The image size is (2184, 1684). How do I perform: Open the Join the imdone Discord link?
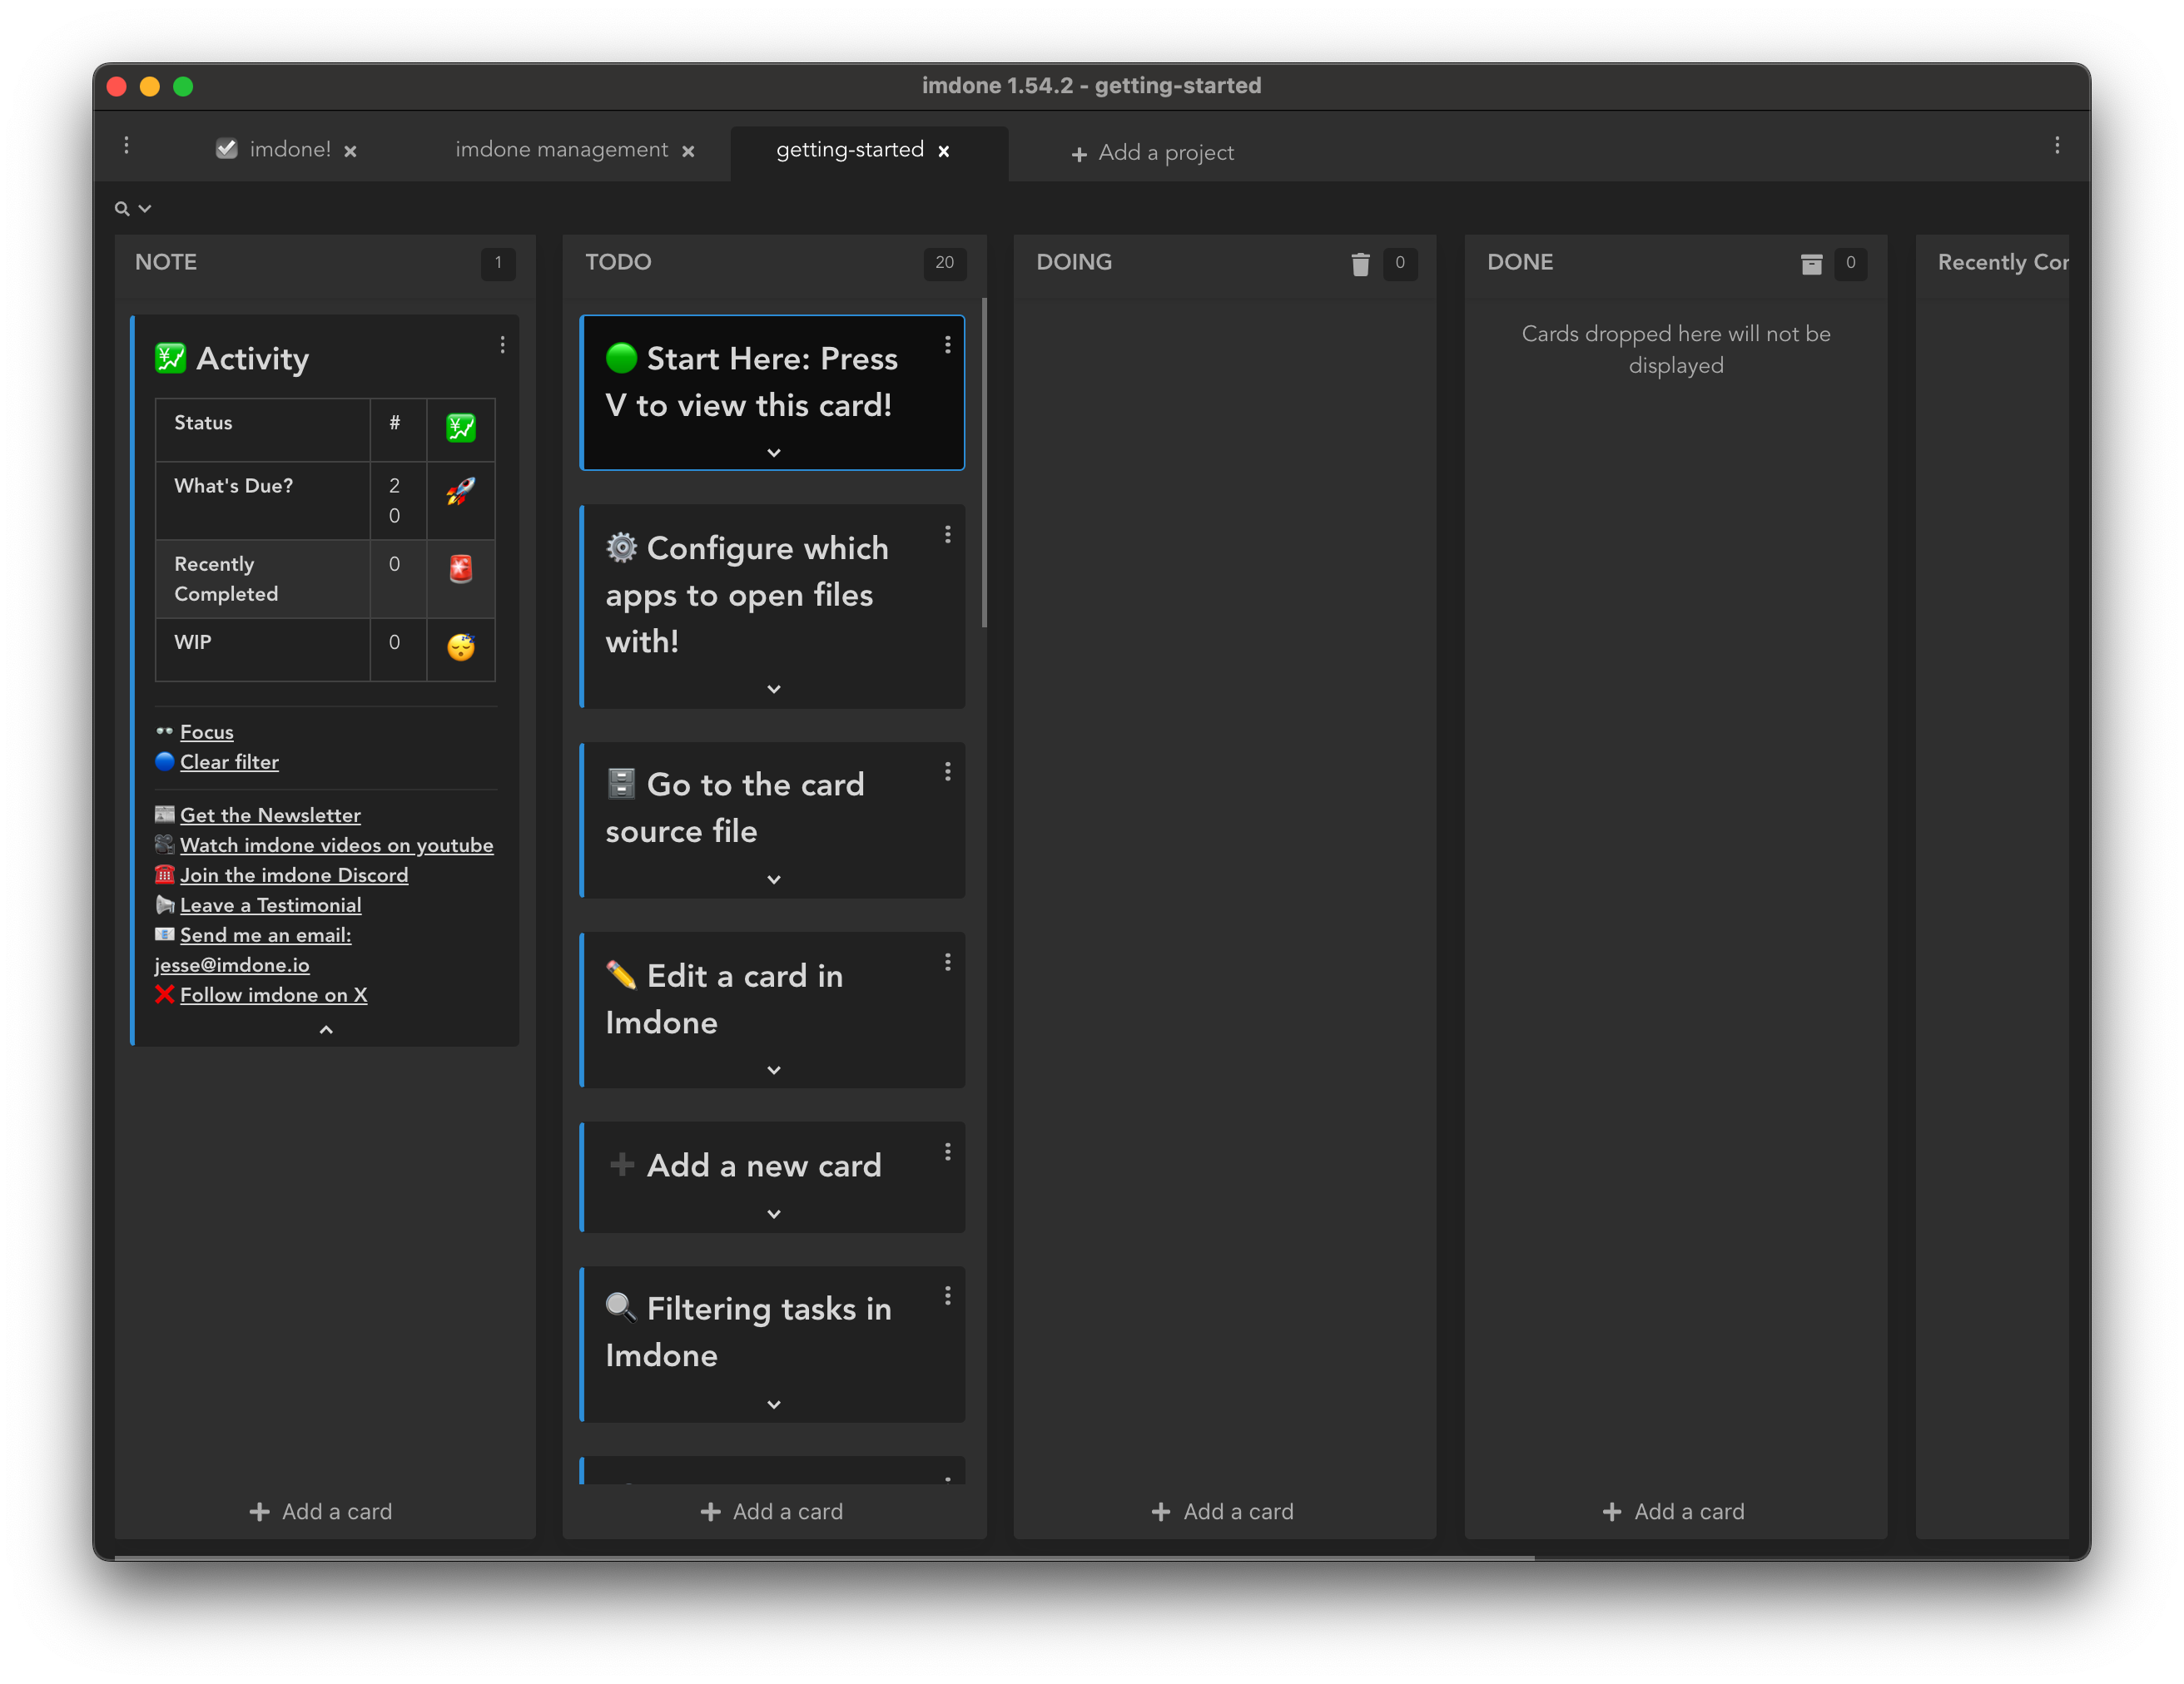[294, 874]
